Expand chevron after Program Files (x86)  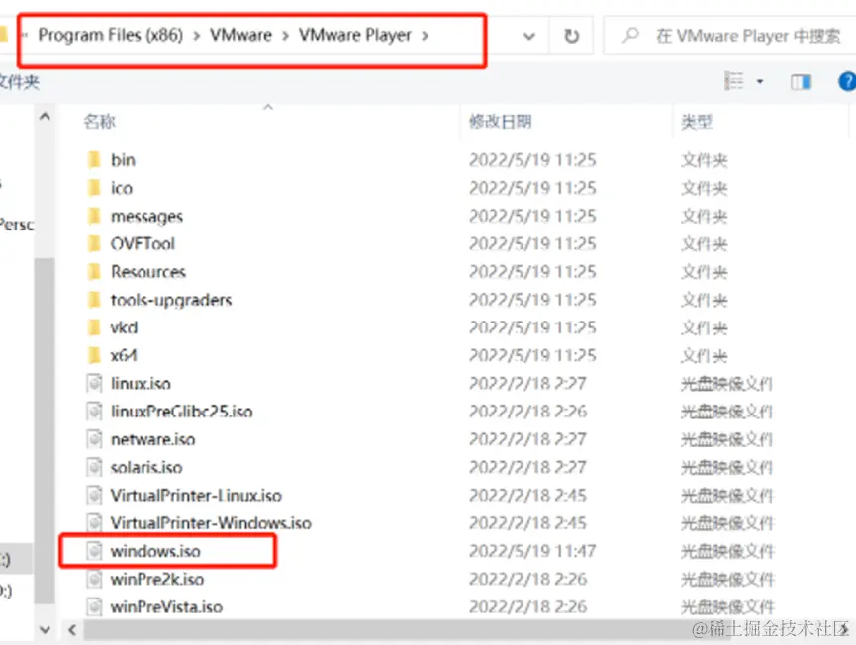197,36
